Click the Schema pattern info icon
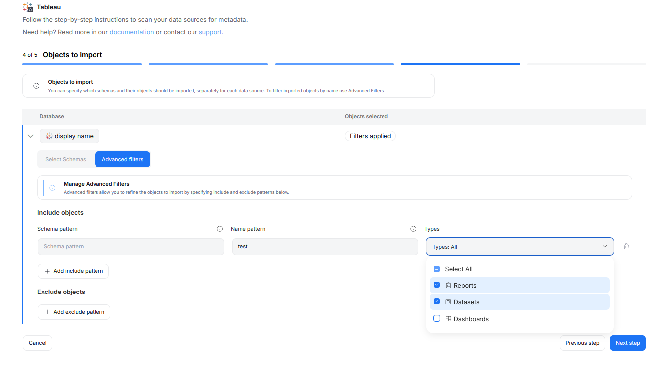Screen dimensions: 672x366 point(220,229)
